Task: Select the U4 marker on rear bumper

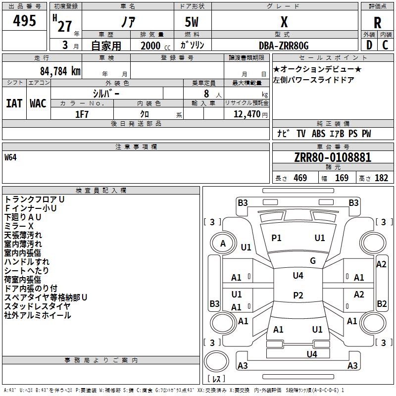Action: point(311,354)
